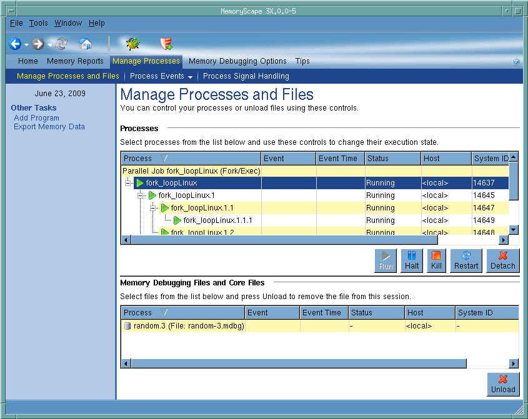Open the Tools menu
Screen dimensions: 528x419
[38, 23]
